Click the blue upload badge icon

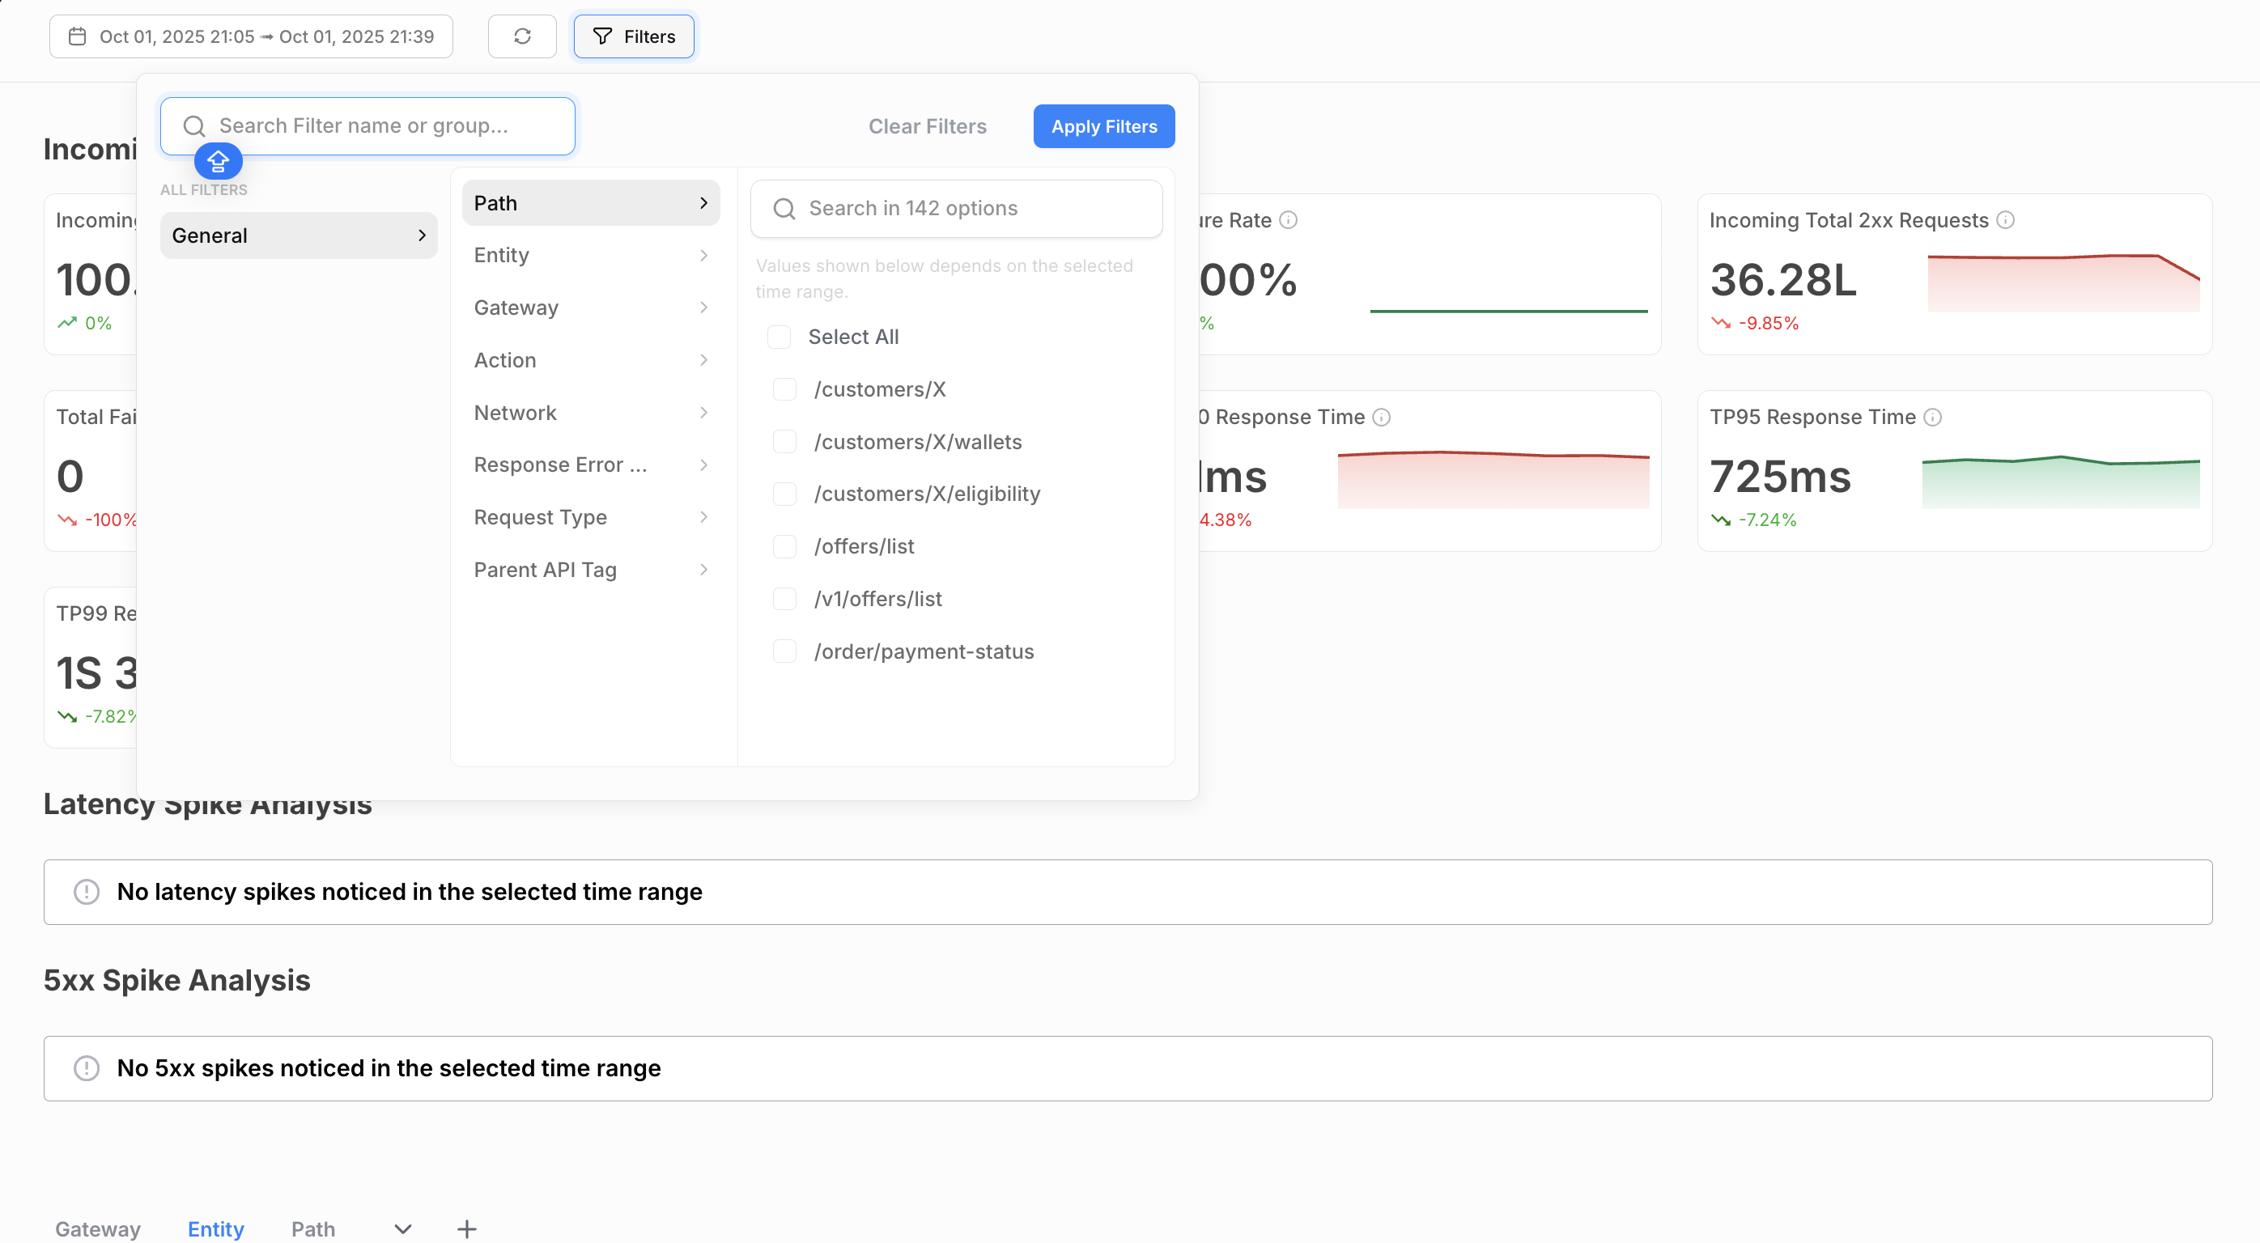(x=218, y=161)
